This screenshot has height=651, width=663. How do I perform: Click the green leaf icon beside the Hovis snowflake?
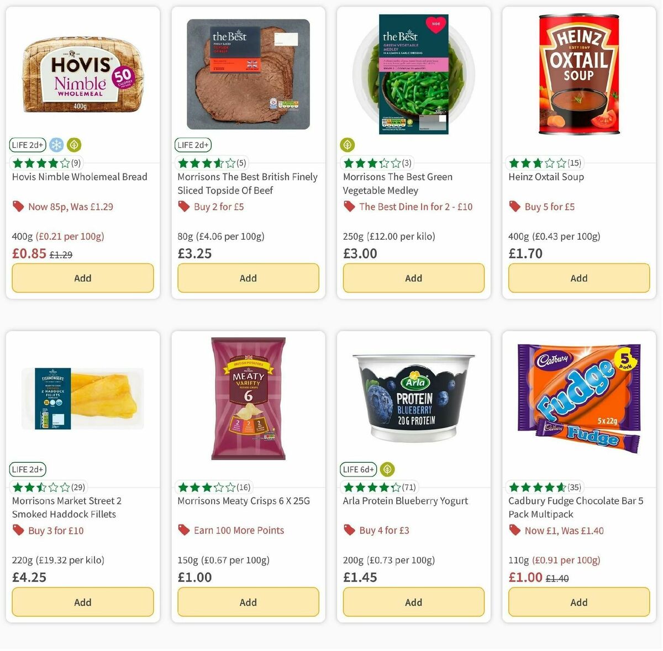pos(74,145)
